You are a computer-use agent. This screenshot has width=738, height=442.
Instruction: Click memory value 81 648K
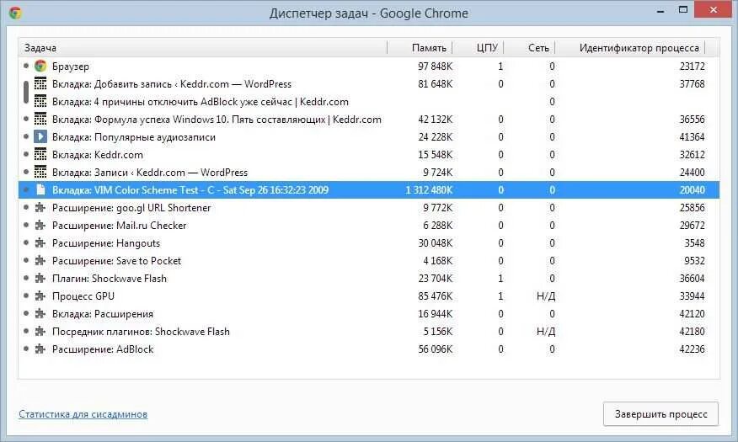click(435, 84)
